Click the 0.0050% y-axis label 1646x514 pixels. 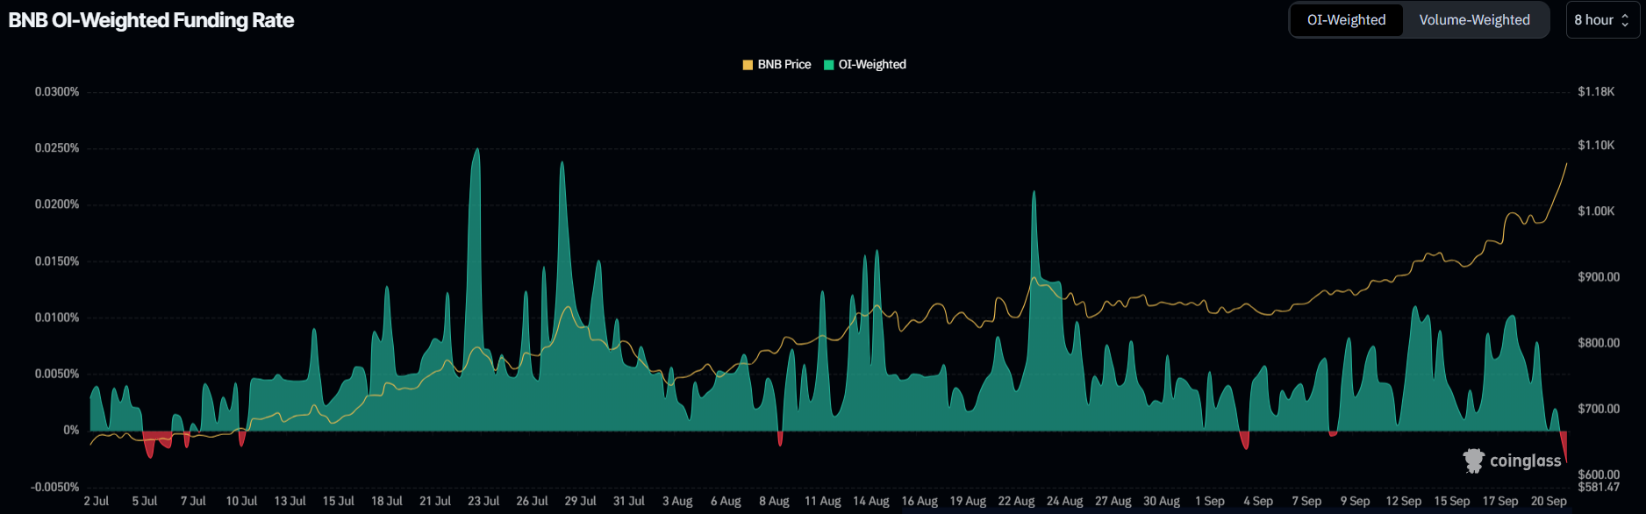[x=57, y=374]
